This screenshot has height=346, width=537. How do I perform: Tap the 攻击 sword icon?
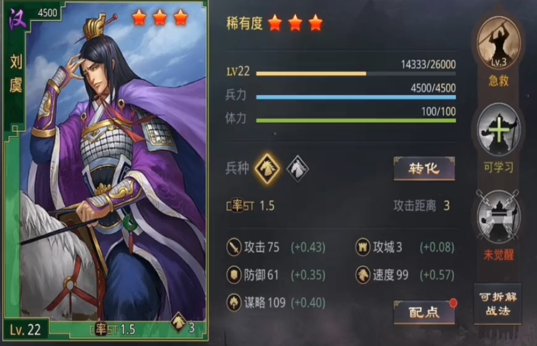pyautogui.click(x=234, y=247)
